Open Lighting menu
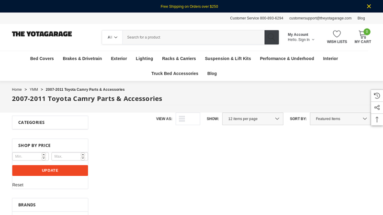 [145, 58]
